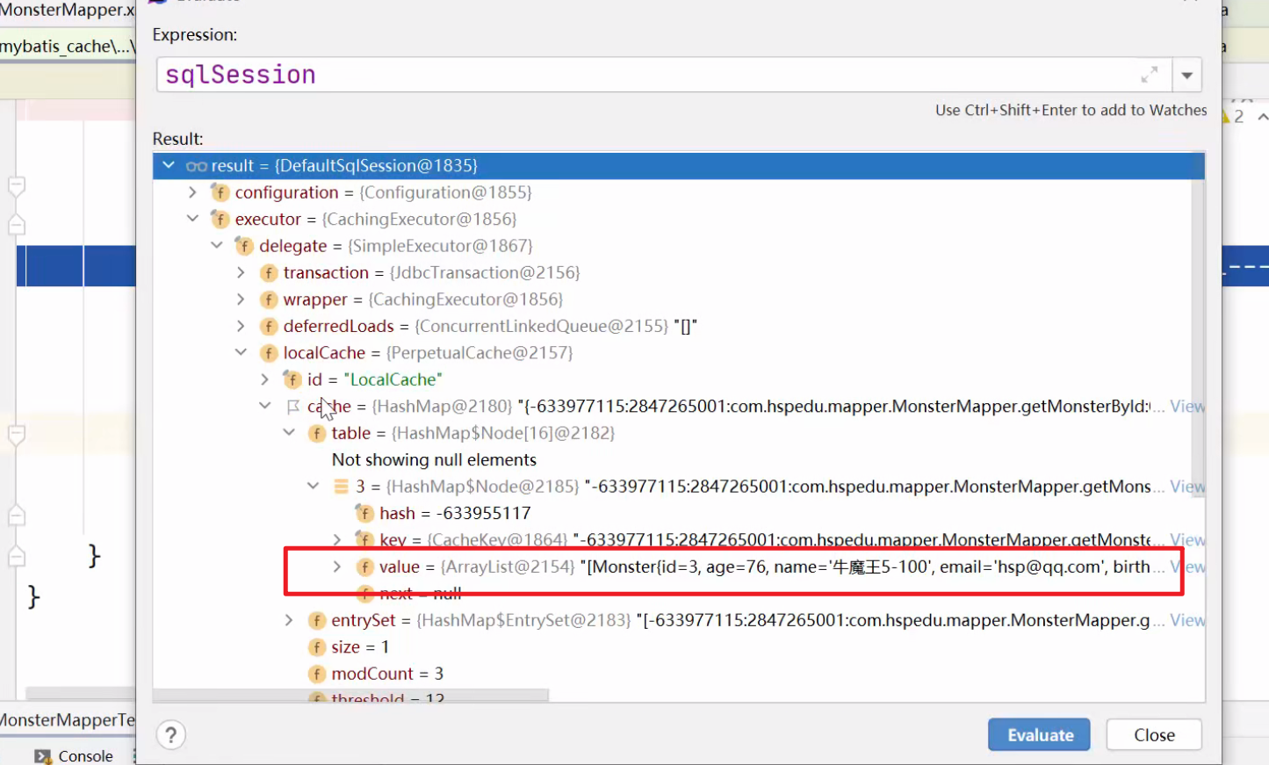Click field icon beside value ArrayList

[364, 567]
